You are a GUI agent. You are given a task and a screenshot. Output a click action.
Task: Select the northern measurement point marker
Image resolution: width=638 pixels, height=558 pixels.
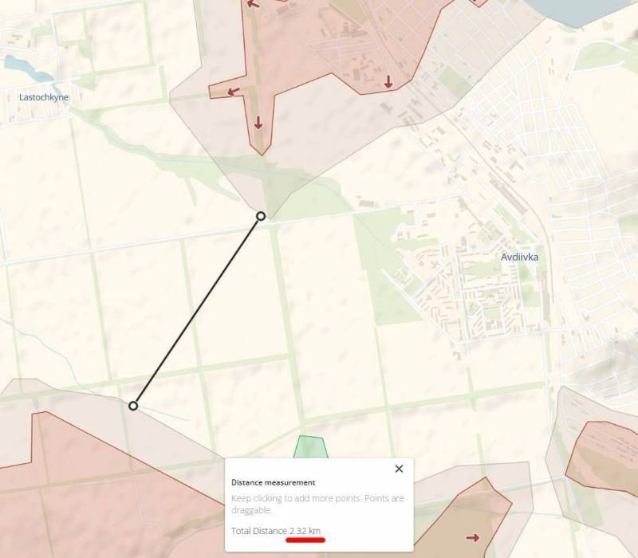[x=261, y=216]
